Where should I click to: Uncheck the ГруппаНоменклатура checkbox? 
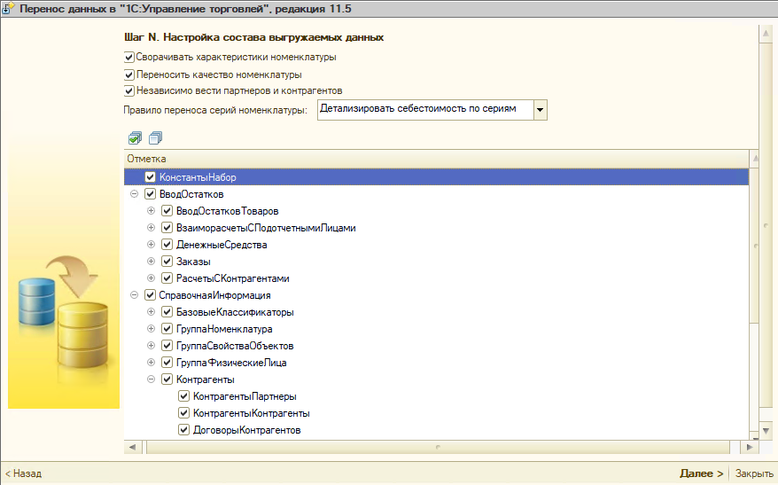(x=167, y=329)
